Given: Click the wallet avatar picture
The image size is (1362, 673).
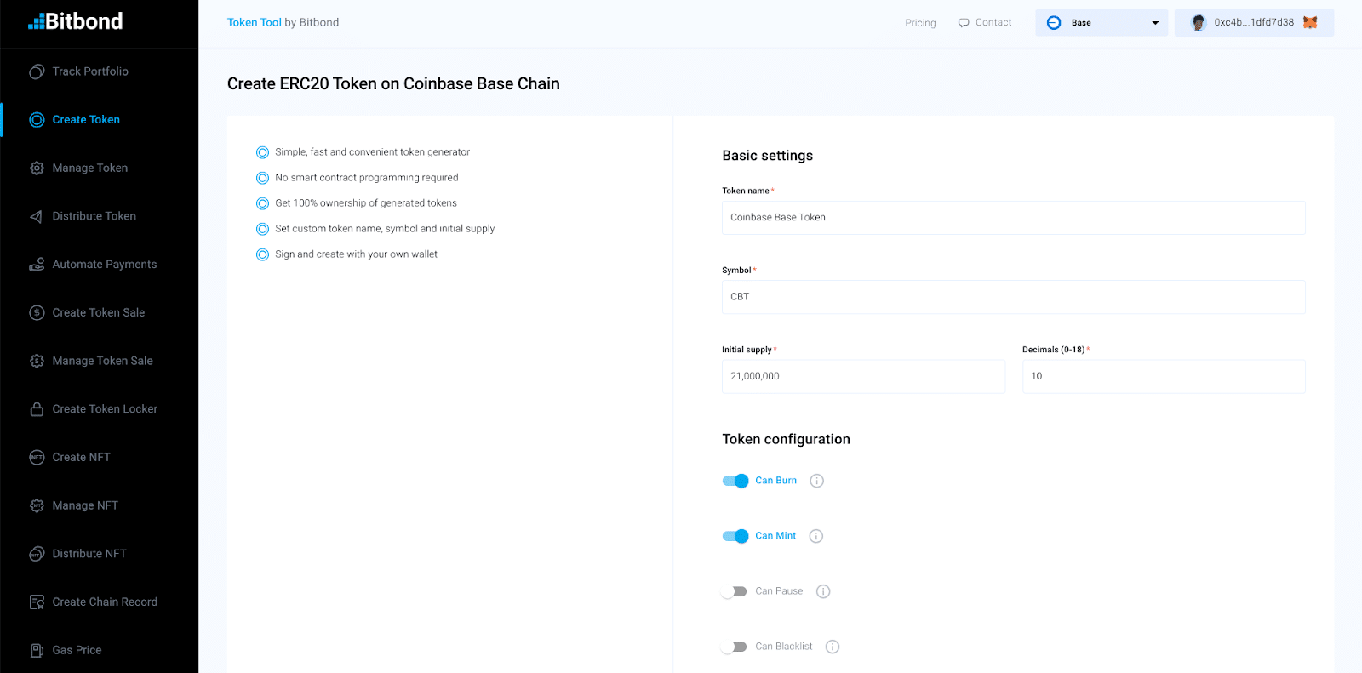Looking at the screenshot, I should tap(1199, 23).
